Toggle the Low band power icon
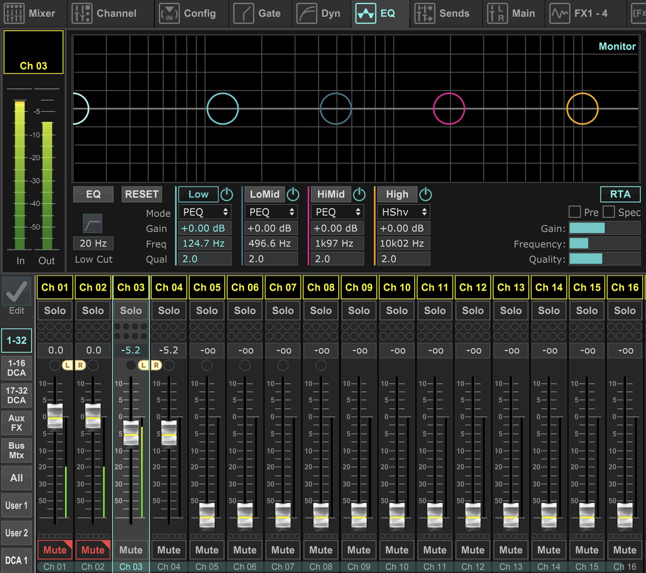Image resolution: width=646 pixels, height=573 pixels. click(226, 195)
